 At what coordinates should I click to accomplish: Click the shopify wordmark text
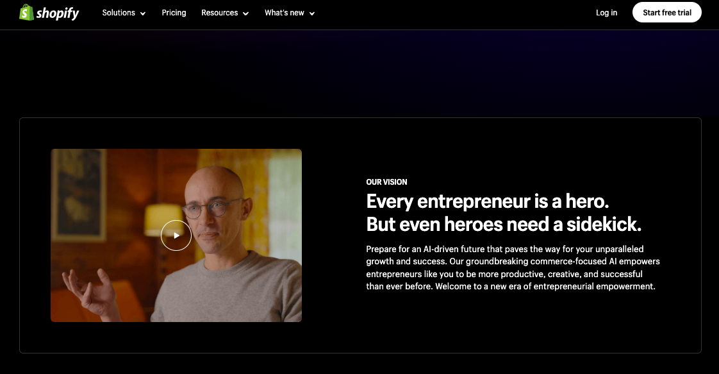pos(58,13)
